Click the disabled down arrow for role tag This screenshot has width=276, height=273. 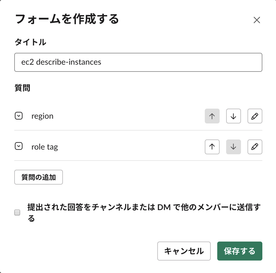coord(233,147)
